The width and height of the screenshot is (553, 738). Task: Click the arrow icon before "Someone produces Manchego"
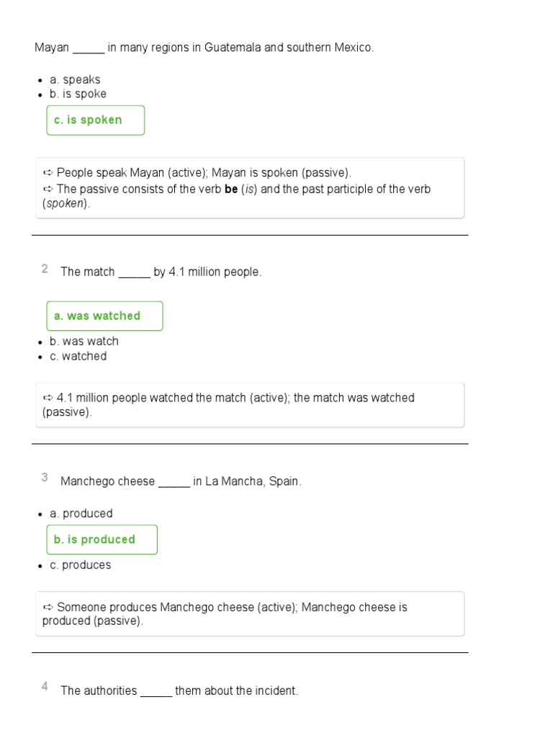tap(48, 608)
